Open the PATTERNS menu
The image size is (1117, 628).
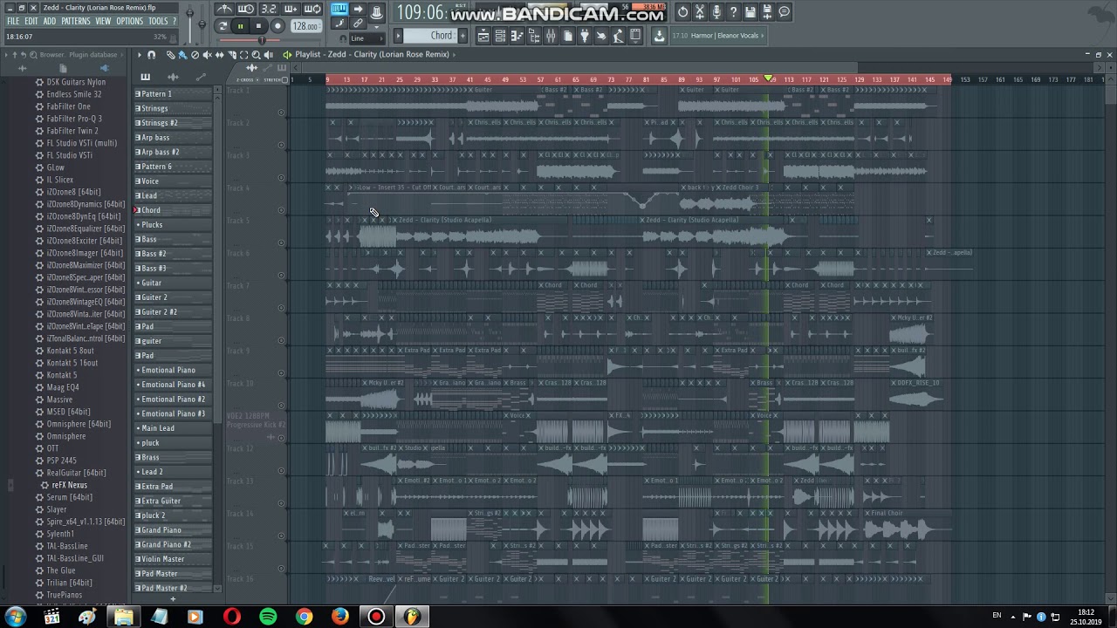[76, 21]
